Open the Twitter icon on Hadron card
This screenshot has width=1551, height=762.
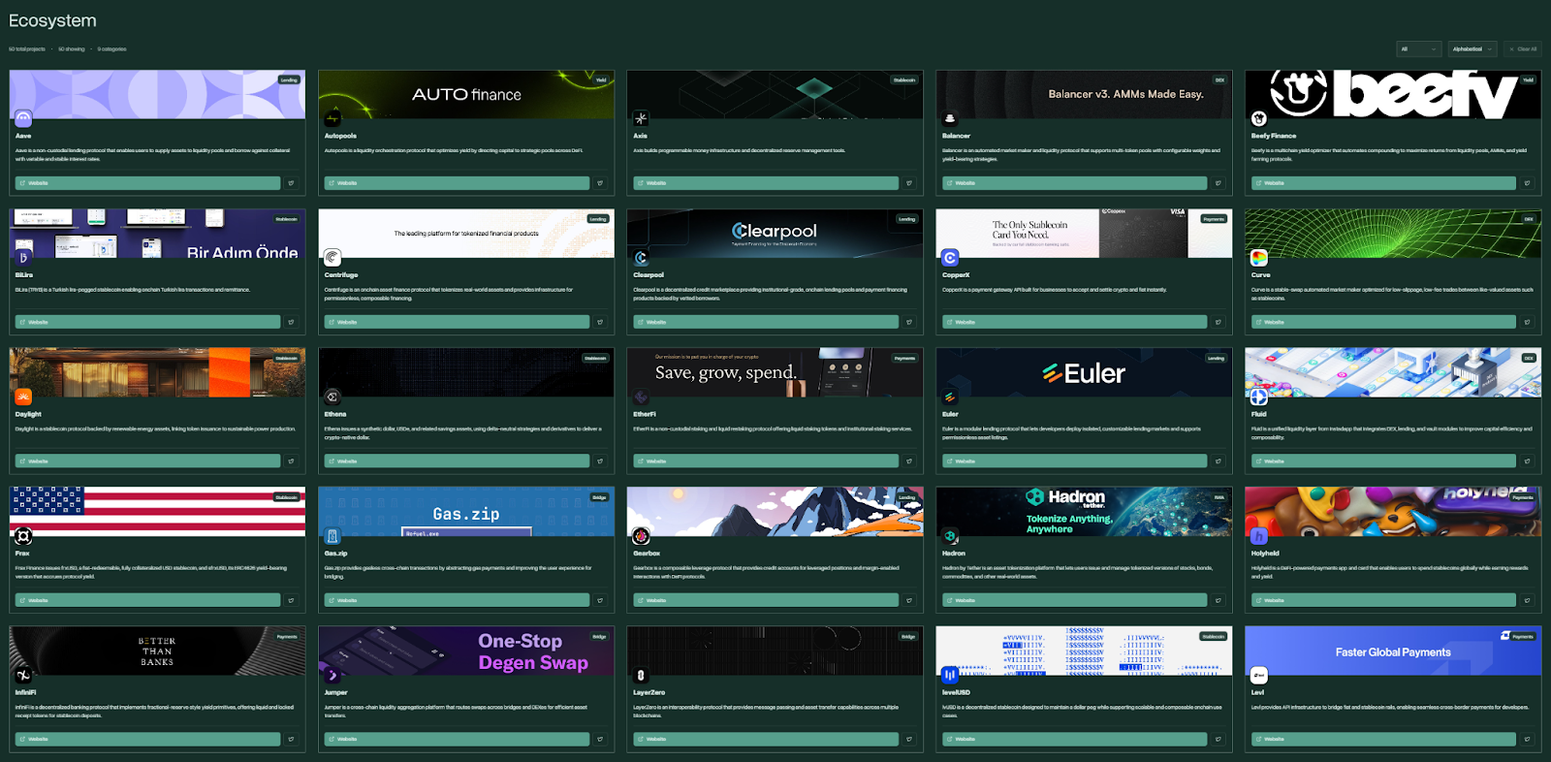click(1219, 600)
